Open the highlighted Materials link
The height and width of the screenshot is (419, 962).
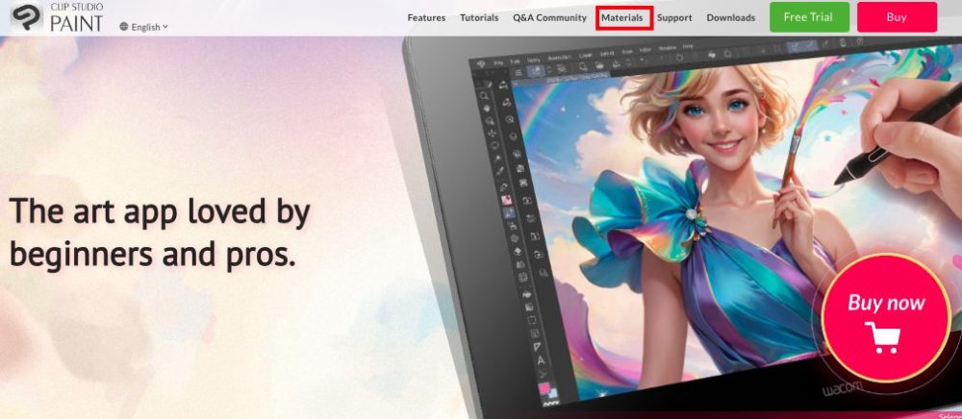622,17
